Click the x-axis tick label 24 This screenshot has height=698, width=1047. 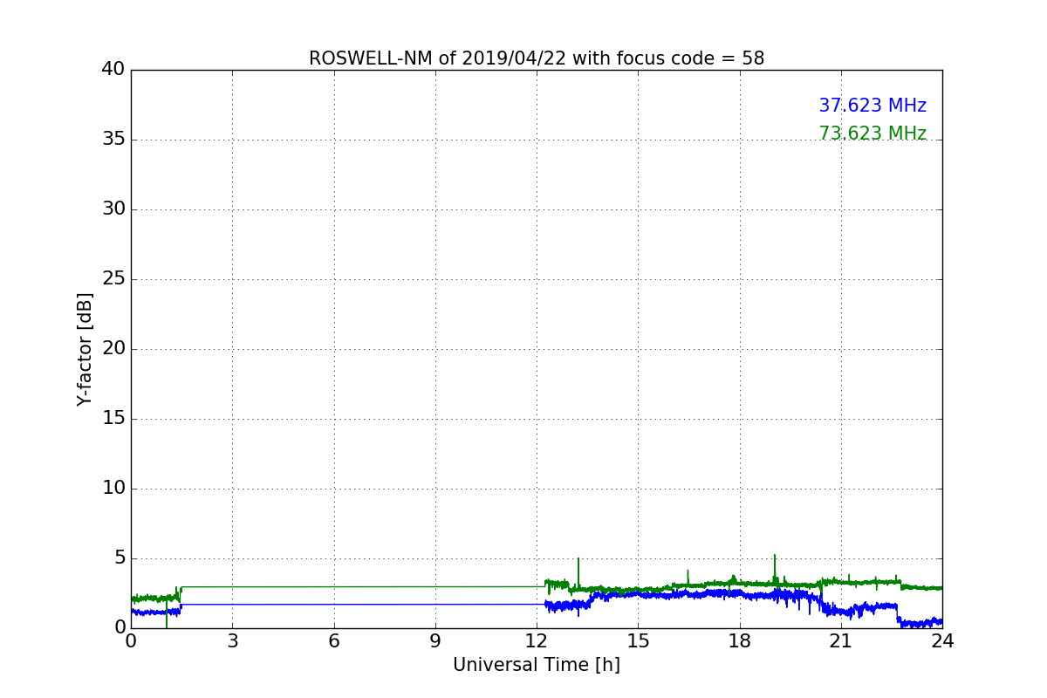[x=942, y=641]
